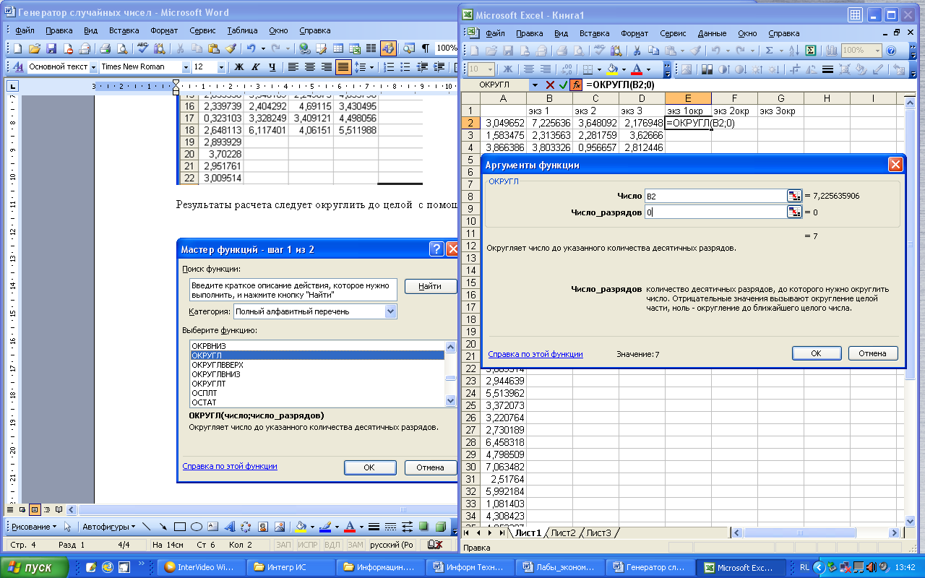Collapse dialog via Число_разрядов range selector icon
Screen dimensions: 925x578
click(794, 212)
